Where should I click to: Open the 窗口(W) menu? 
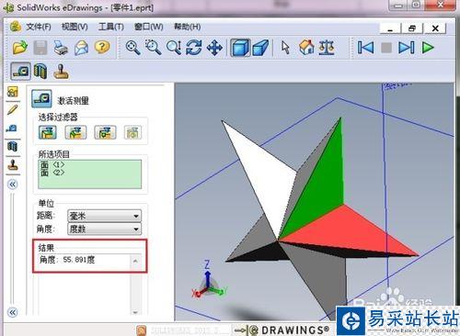149,27
